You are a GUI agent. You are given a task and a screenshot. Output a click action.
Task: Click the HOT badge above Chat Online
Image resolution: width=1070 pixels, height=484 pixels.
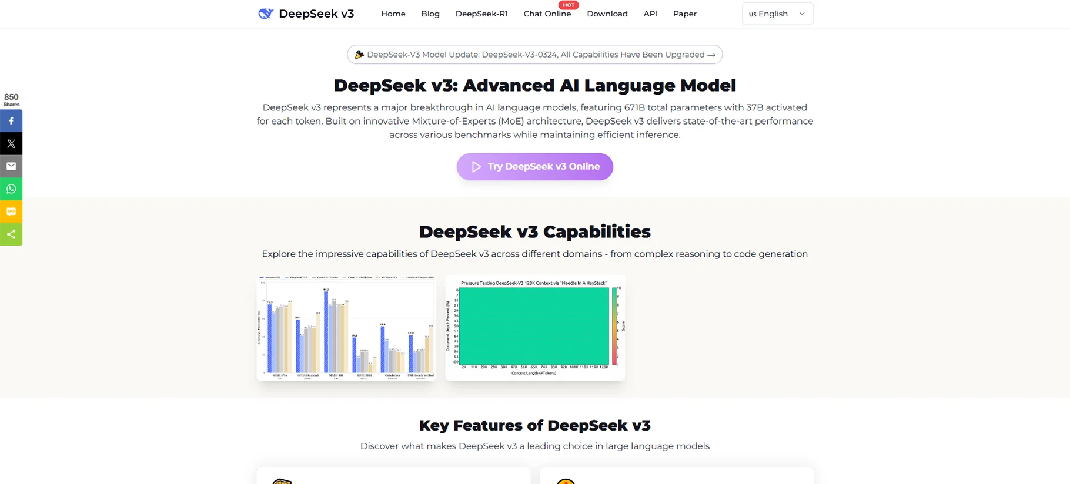click(569, 5)
